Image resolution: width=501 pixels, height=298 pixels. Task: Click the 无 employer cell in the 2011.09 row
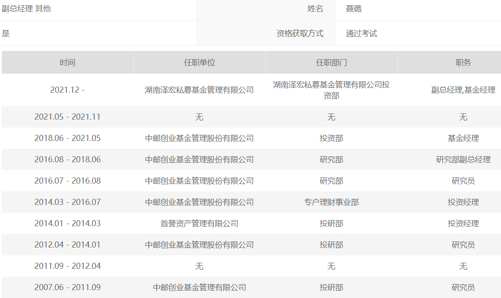click(200, 266)
